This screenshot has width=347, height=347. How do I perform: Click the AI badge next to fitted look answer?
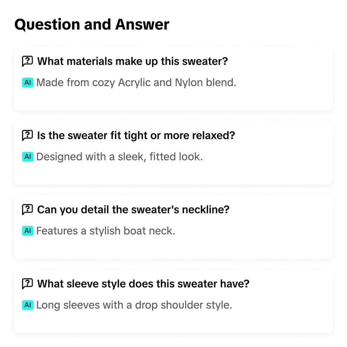click(x=28, y=157)
